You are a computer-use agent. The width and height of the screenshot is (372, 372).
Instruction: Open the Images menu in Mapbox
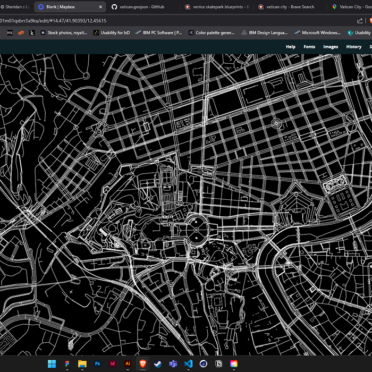tap(331, 47)
